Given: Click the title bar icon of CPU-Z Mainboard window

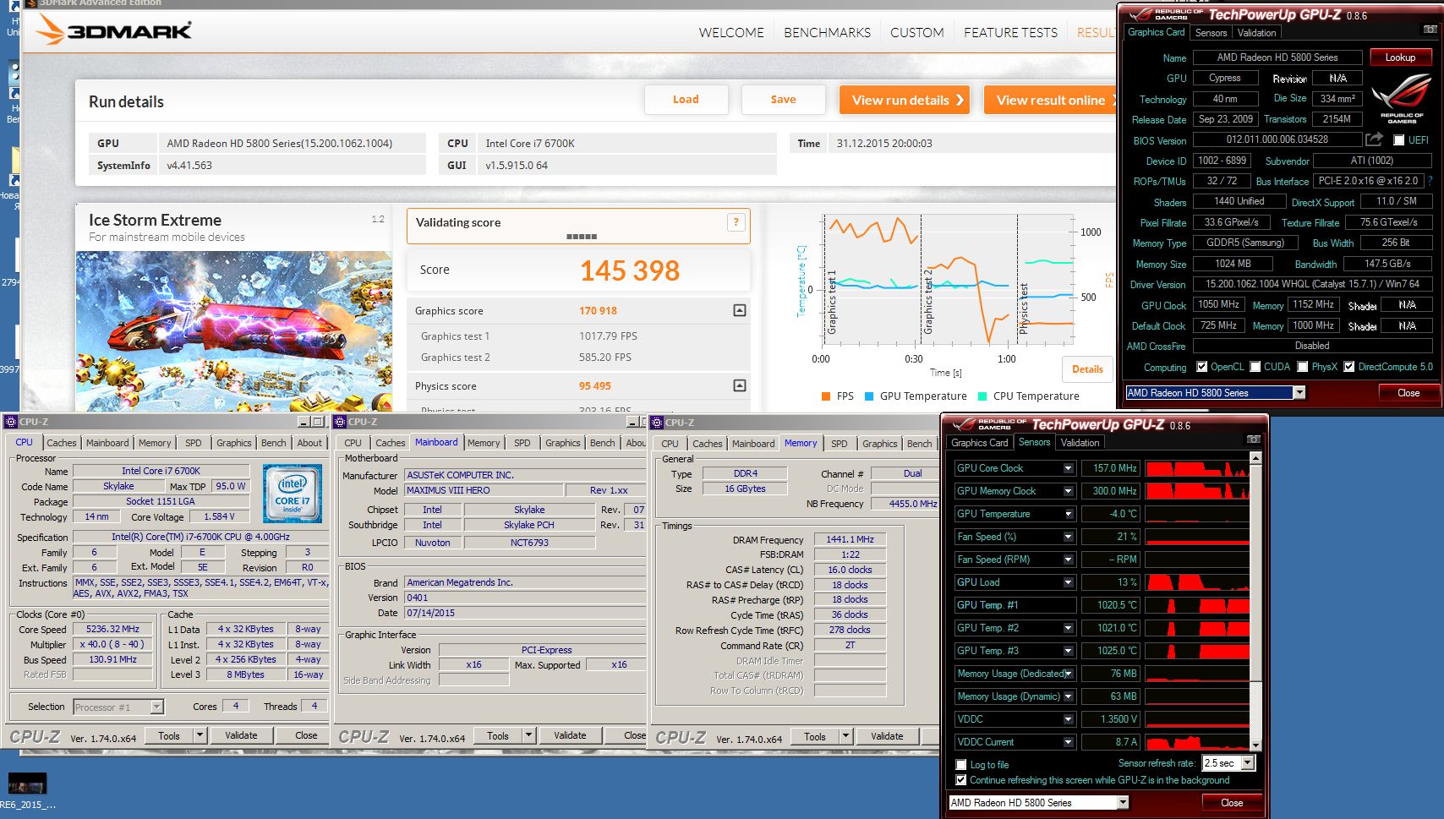Looking at the screenshot, I should pyautogui.click(x=340, y=422).
